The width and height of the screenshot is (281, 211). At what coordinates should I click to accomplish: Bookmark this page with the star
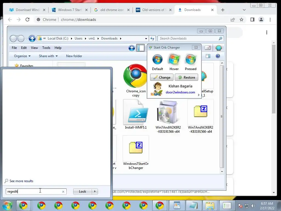[241, 20]
